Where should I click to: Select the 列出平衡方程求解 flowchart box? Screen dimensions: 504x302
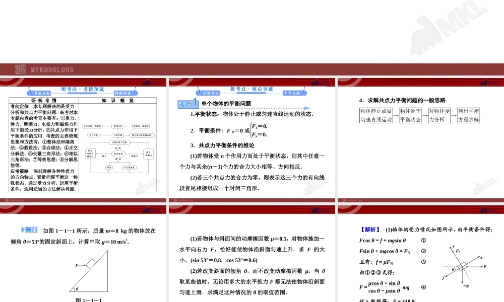click(x=468, y=115)
